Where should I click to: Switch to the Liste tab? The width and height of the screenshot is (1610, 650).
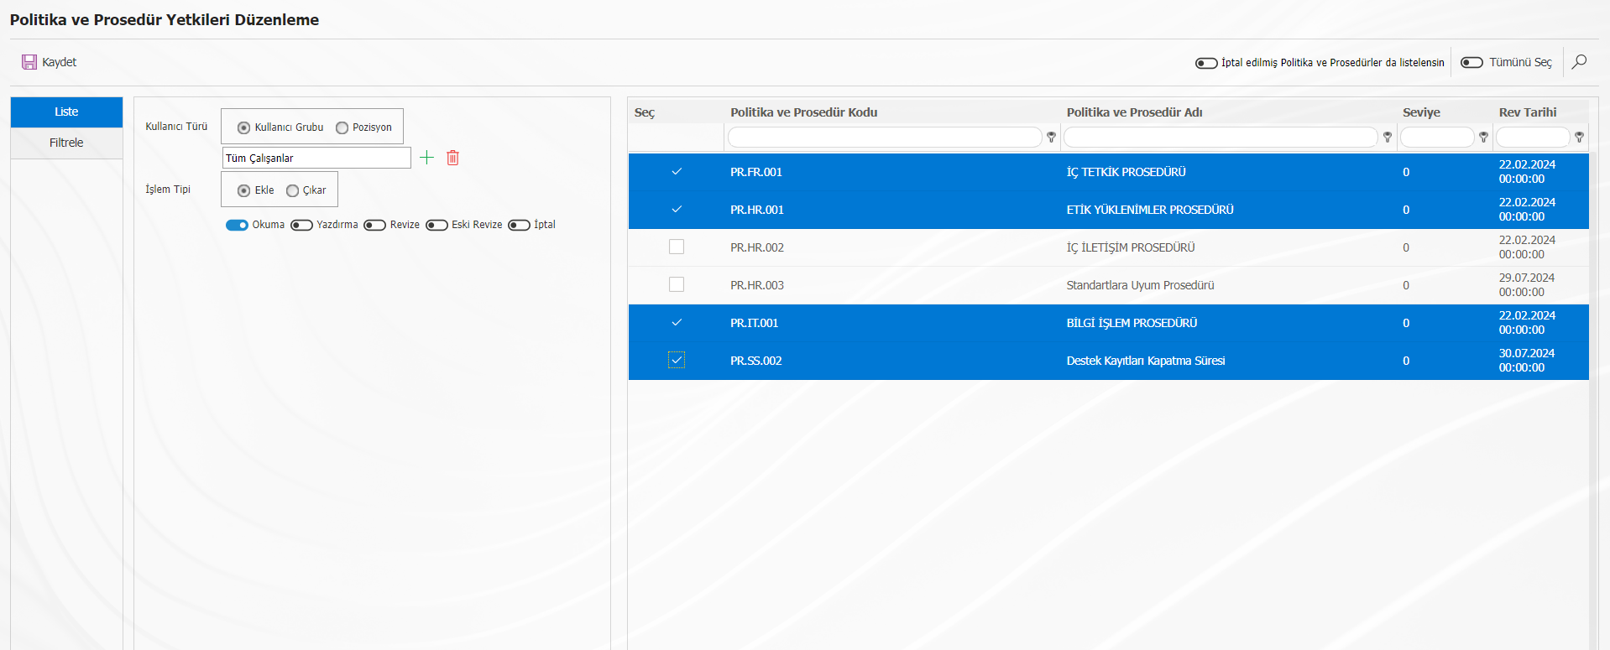(66, 112)
